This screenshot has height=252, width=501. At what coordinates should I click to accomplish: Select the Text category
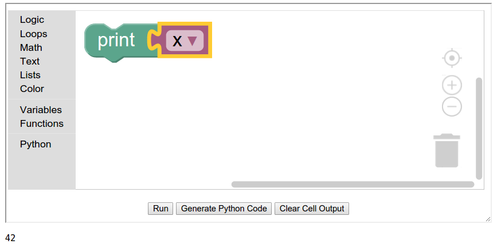[x=30, y=61]
